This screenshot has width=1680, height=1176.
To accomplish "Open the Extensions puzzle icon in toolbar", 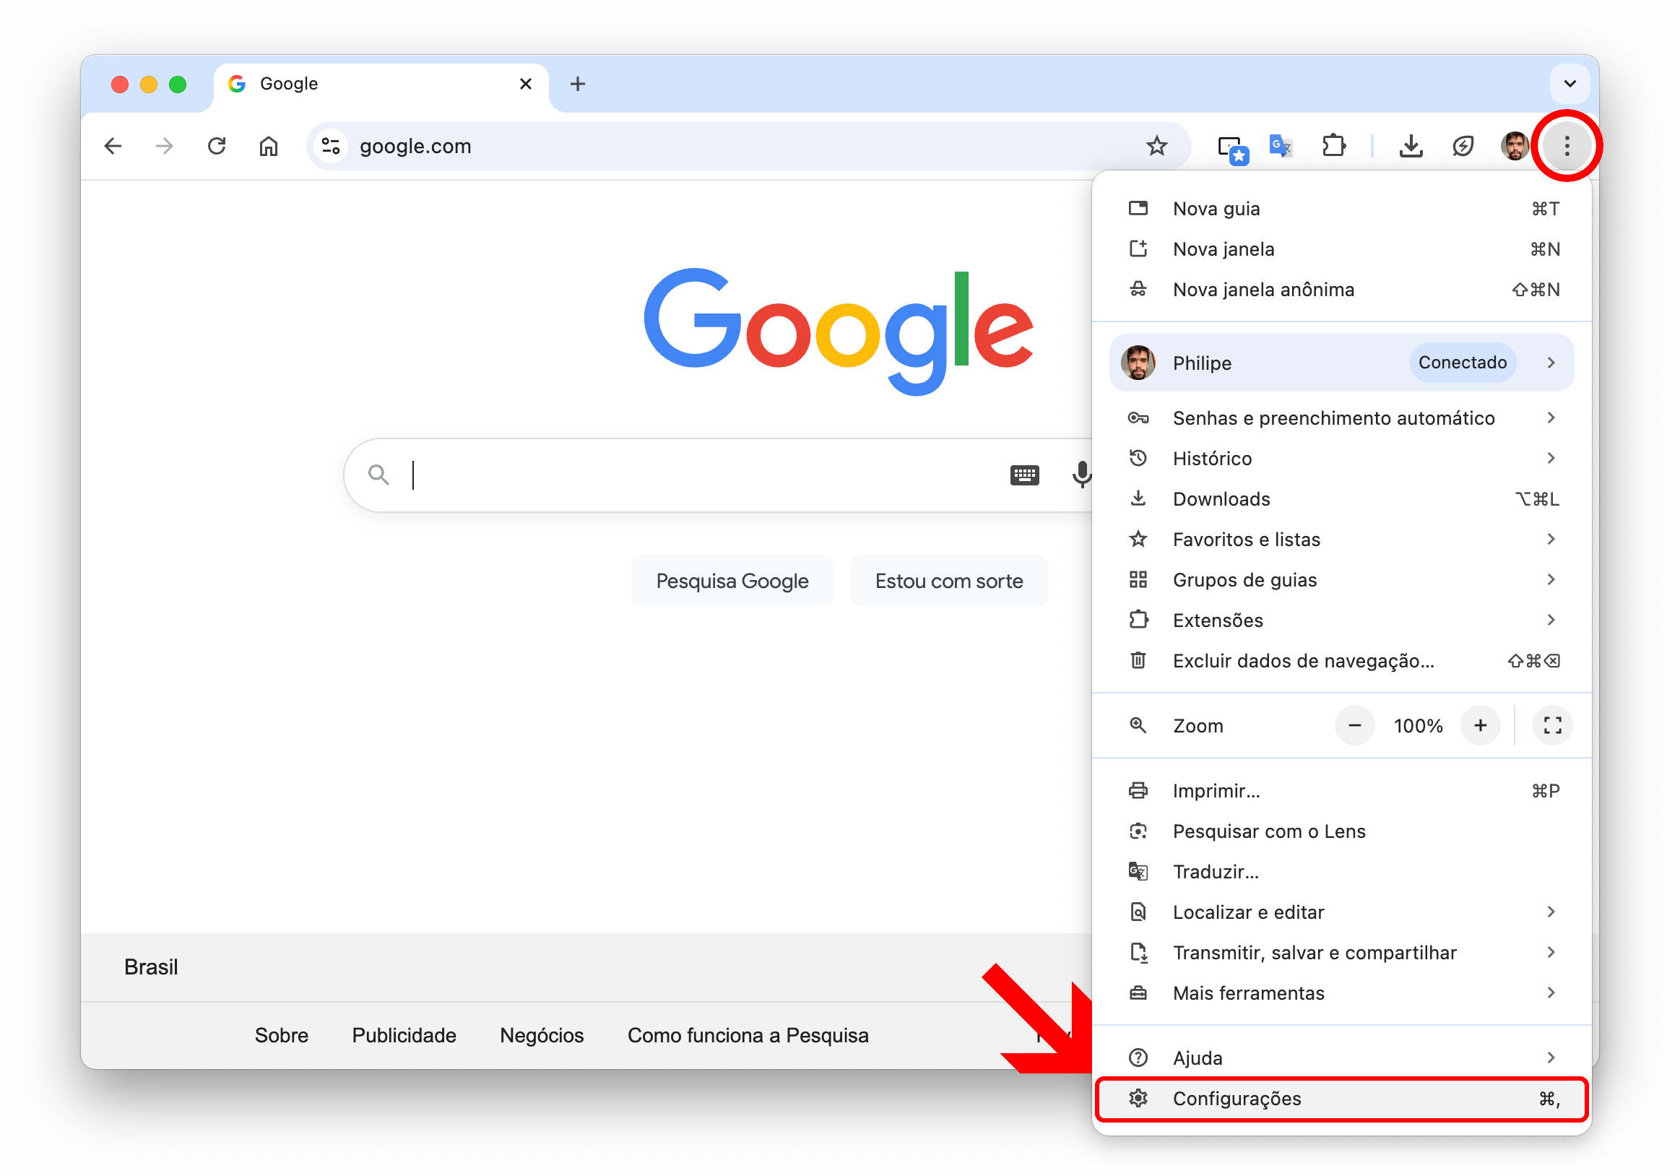I will click(1333, 147).
